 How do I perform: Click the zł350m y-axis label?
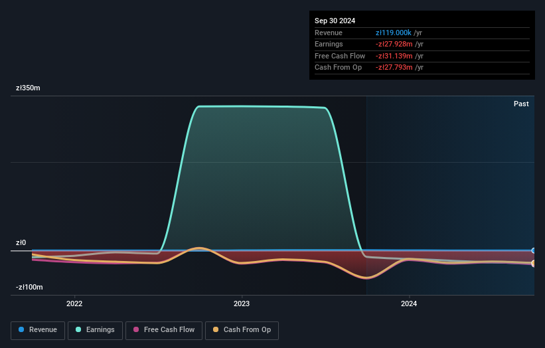tap(28, 88)
